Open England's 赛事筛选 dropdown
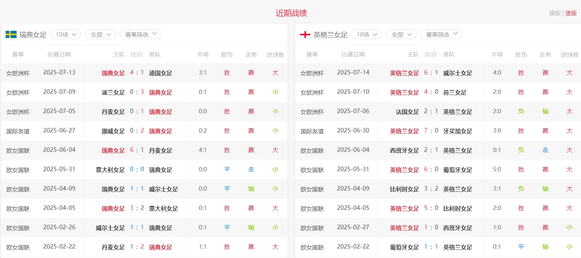The height and width of the screenshot is (258, 581). coord(441,34)
